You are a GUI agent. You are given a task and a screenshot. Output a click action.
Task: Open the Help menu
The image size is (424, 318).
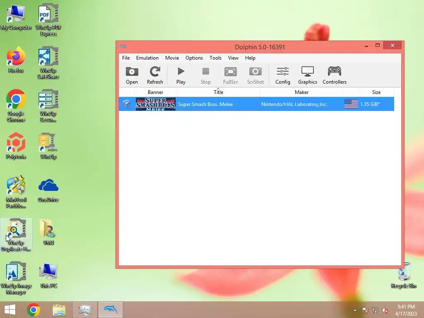(x=250, y=58)
